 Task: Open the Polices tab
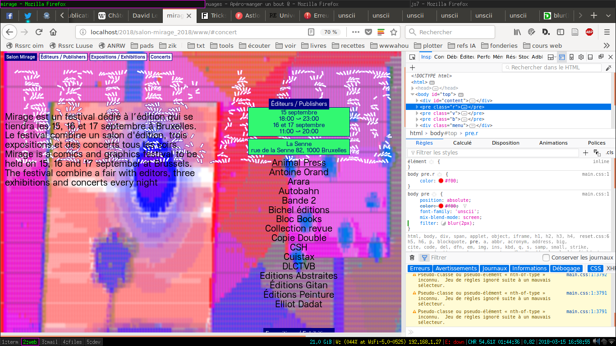(x=597, y=143)
